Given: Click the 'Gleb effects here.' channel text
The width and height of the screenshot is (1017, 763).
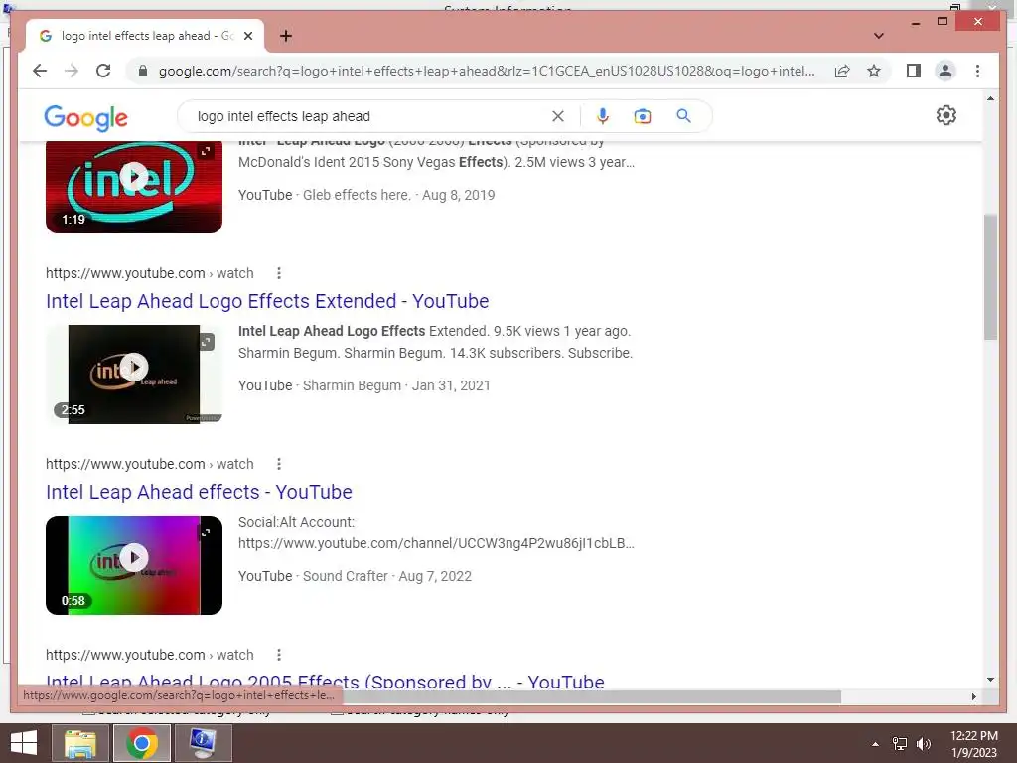Looking at the screenshot, I should click(x=357, y=195).
